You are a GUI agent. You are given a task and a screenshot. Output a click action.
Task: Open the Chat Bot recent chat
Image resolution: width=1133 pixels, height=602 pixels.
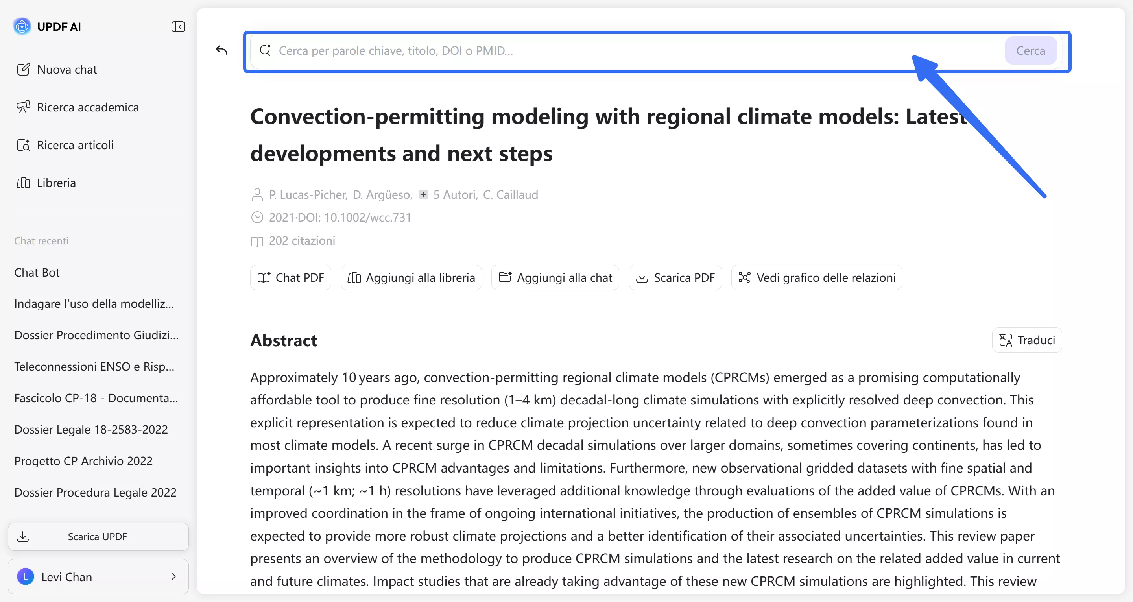point(37,272)
